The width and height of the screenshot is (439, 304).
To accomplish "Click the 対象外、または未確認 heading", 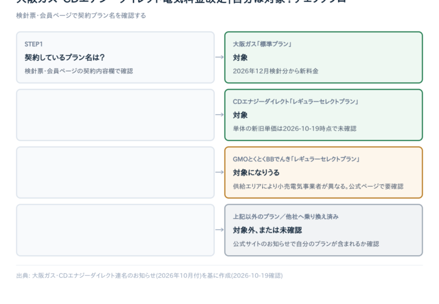I will (x=267, y=230).
